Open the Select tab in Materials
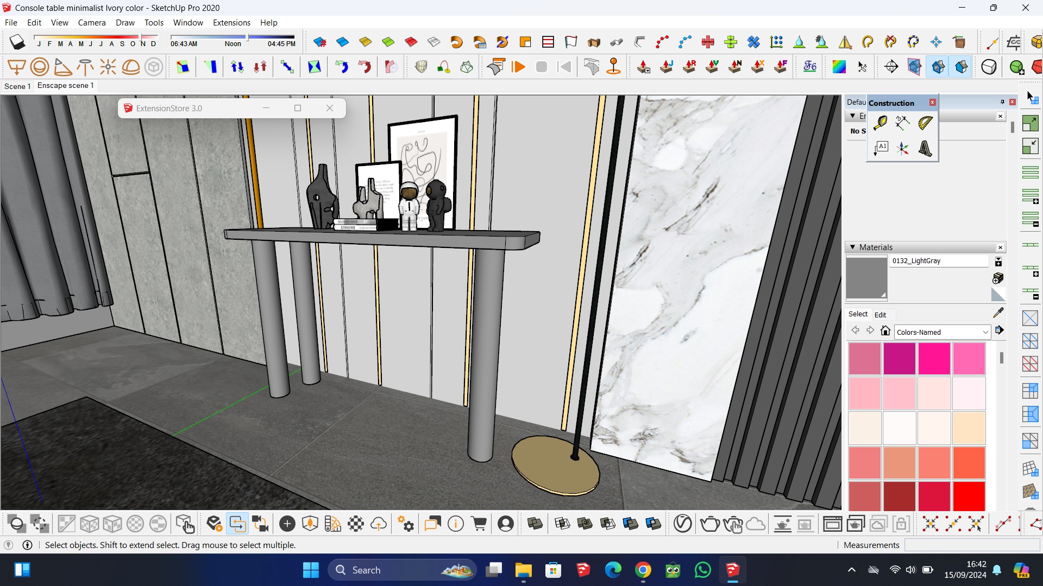The width and height of the screenshot is (1043, 586). pyautogui.click(x=858, y=314)
